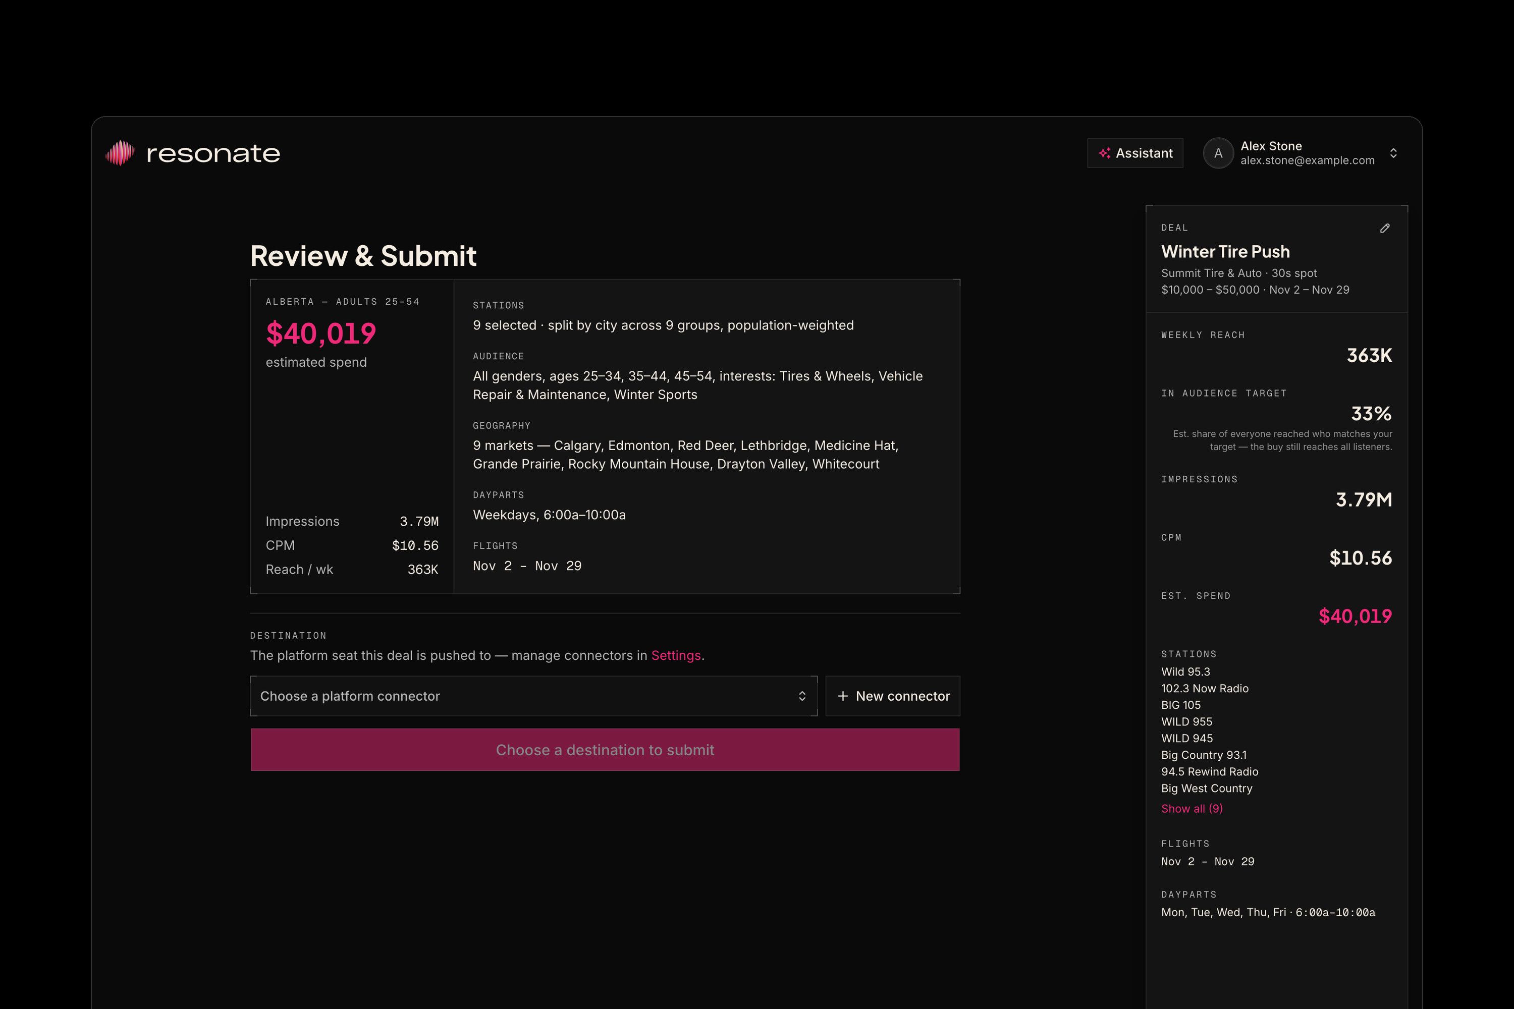The height and width of the screenshot is (1009, 1514).
Task: Click the 3.79M impressions value in sidebar
Action: (x=1364, y=499)
